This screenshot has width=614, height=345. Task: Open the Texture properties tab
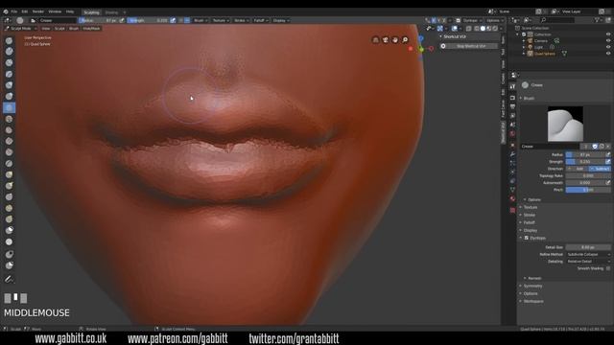coord(512,210)
